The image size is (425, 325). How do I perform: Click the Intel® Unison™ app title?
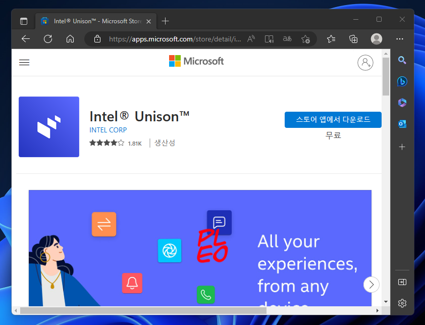pyautogui.click(x=139, y=116)
